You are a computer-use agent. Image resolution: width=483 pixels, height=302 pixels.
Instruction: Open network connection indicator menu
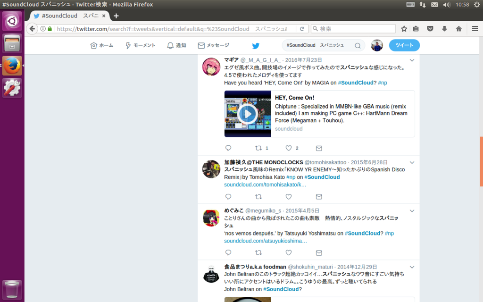[422, 5]
